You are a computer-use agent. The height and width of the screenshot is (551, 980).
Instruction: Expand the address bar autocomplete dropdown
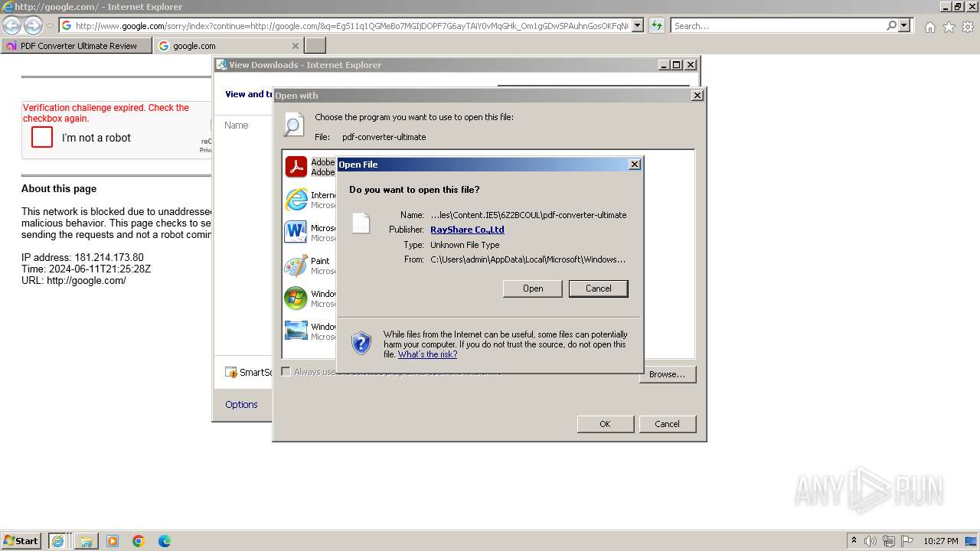[x=638, y=26]
